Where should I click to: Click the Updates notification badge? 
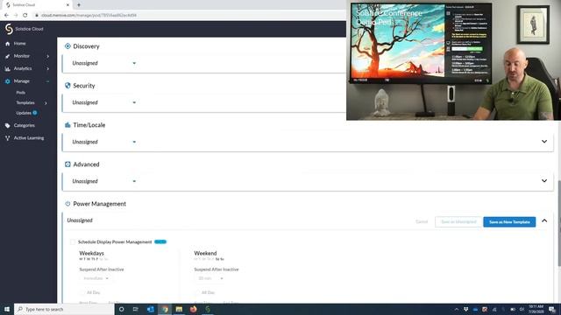pyautogui.click(x=35, y=113)
